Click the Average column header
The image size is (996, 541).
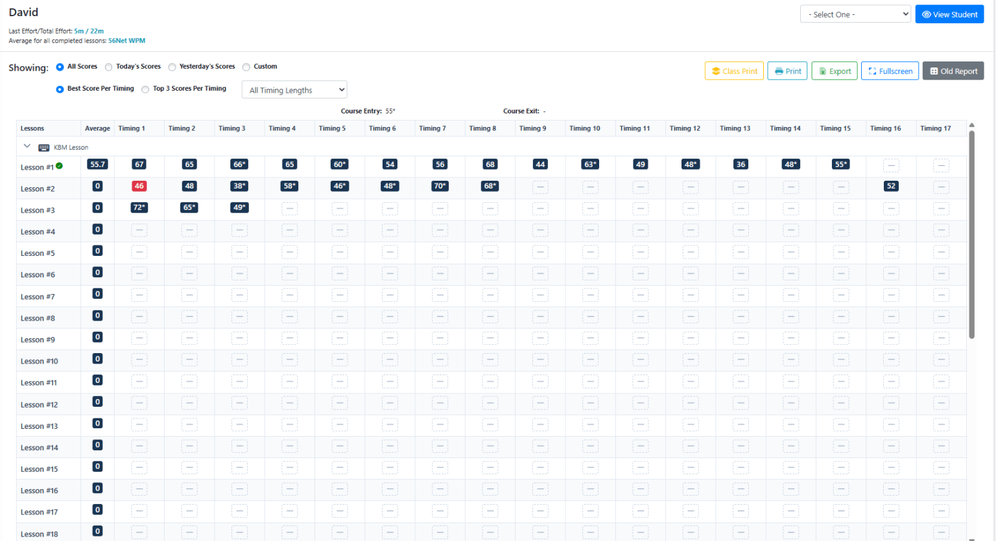point(97,128)
